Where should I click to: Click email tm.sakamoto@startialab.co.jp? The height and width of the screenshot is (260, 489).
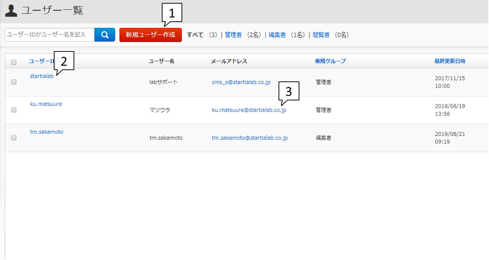coord(250,138)
